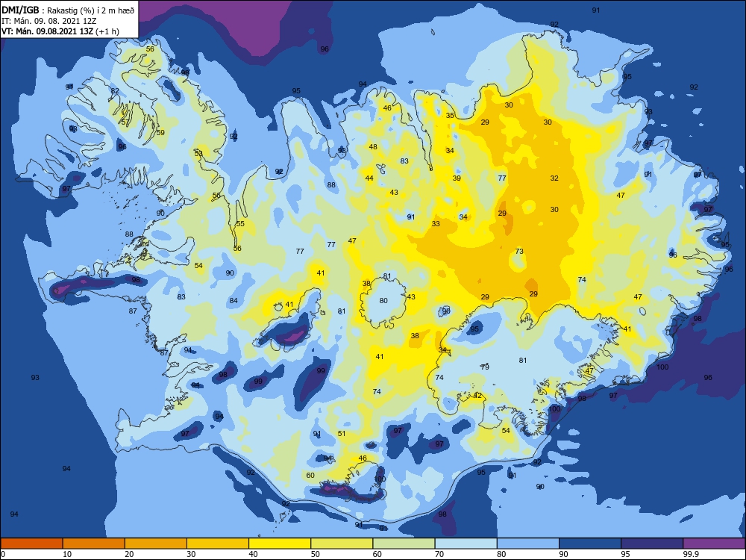
Task: Click the map value '42'
Action: click(477, 396)
